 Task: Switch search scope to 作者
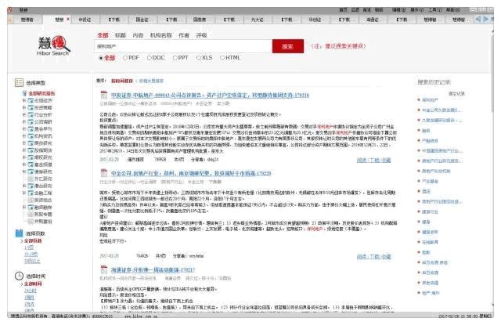pyautogui.click(x=183, y=35)
